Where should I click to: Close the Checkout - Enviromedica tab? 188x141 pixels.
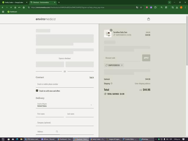coord(55,2)
